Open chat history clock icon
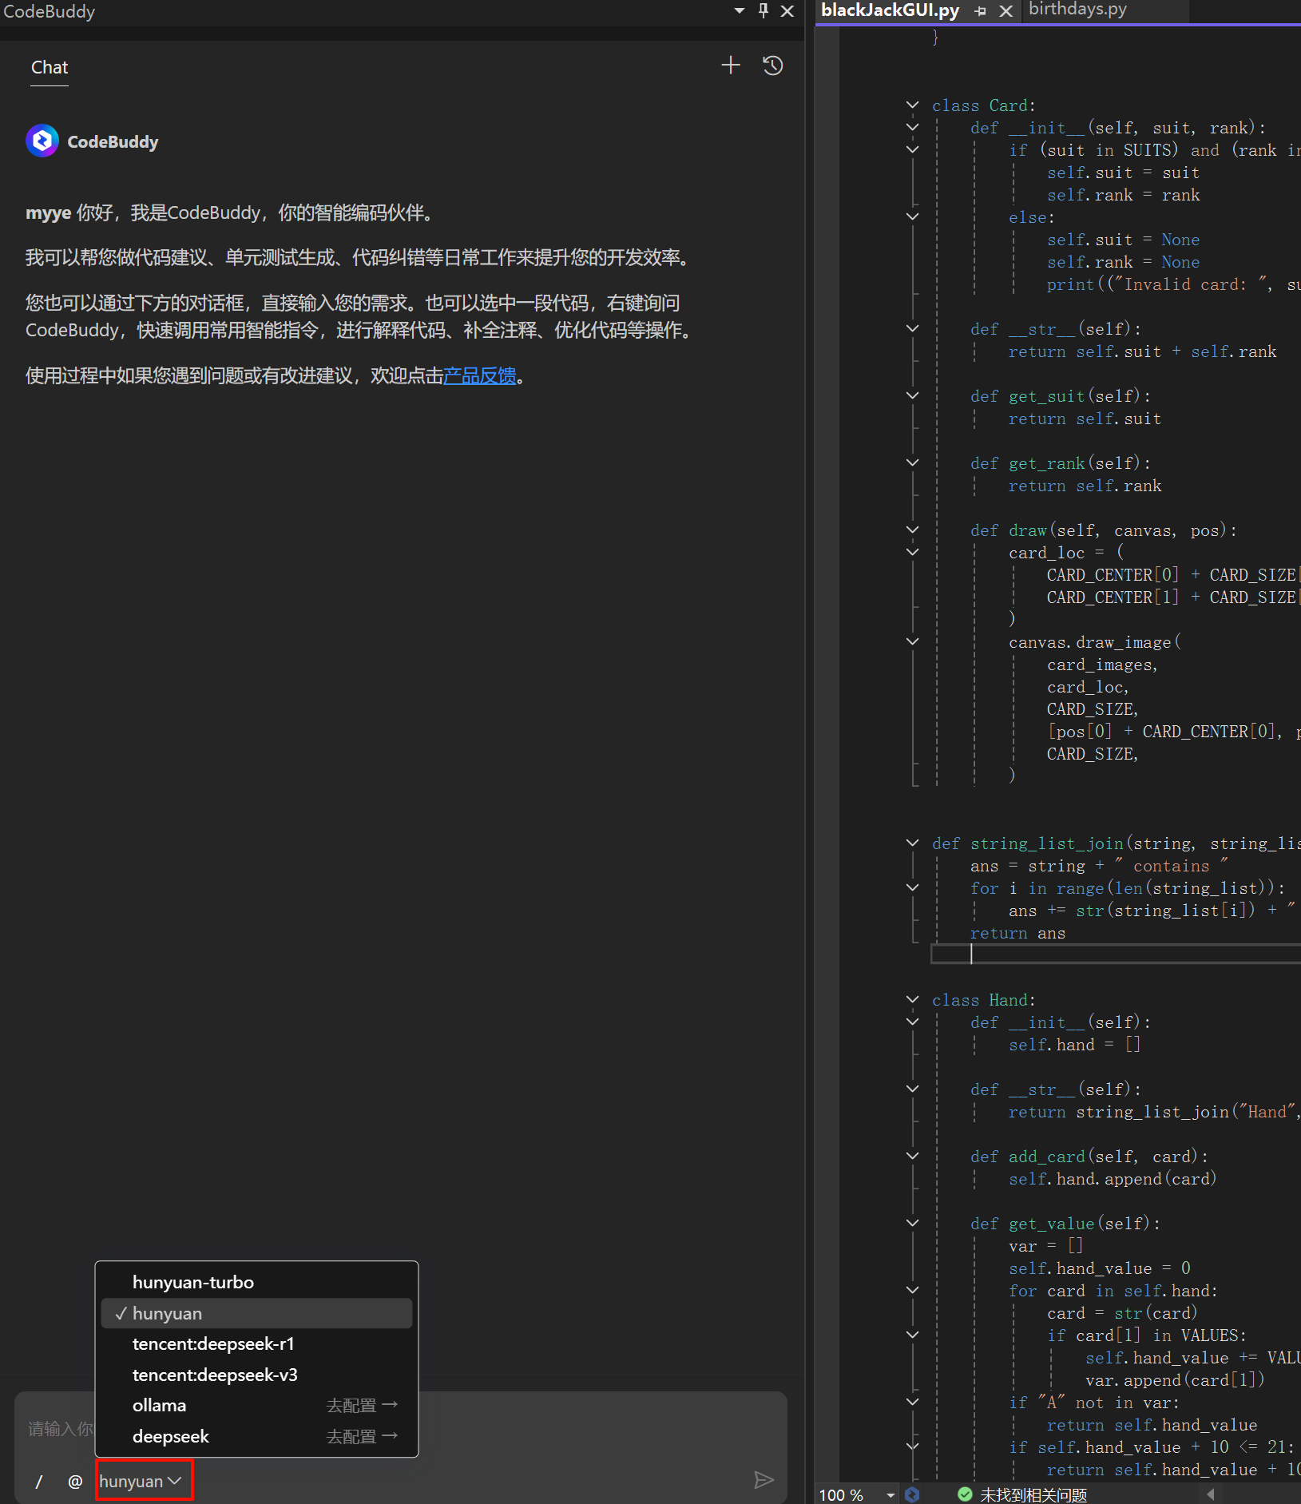This screenshot has height=1504, width=1301. click(772, 65)
